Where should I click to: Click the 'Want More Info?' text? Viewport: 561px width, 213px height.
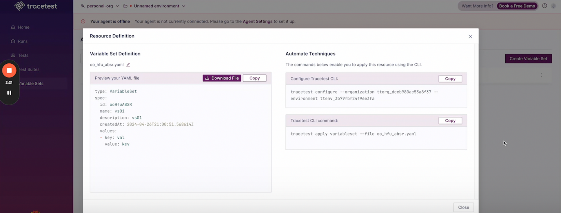coord(477,6)
